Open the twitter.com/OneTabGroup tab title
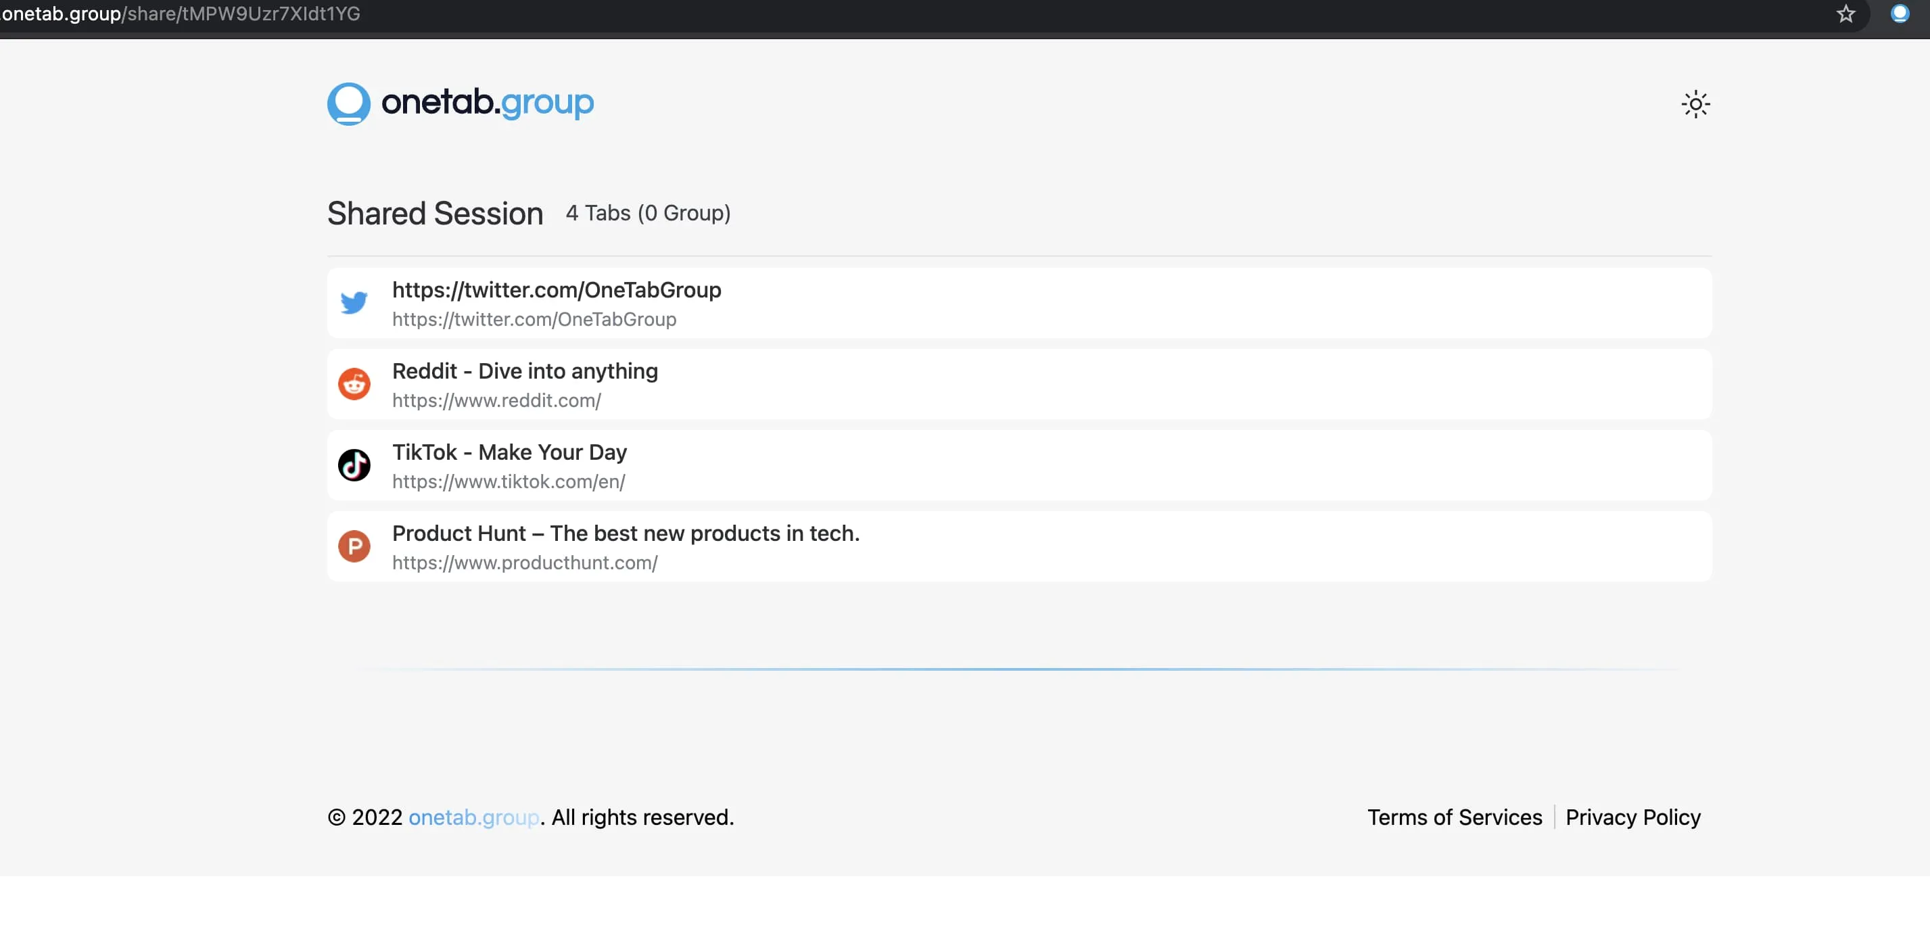Viewport: 1930px width, 929px height. pos(556,290)
